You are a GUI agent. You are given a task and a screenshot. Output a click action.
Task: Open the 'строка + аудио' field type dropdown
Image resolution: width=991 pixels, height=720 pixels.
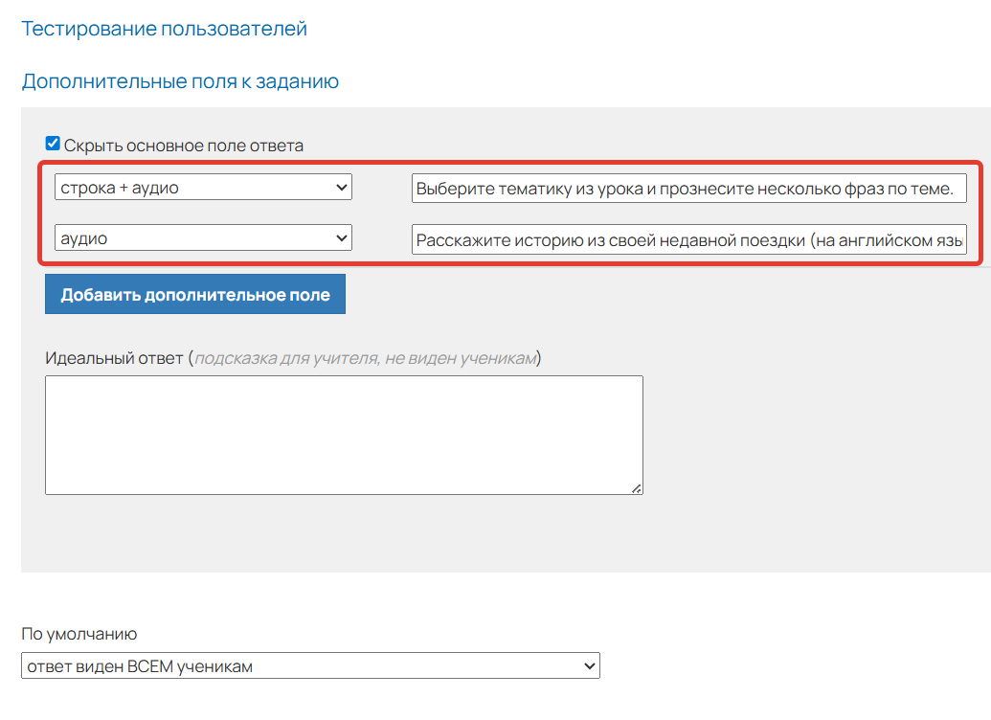(x=203, y=188)
